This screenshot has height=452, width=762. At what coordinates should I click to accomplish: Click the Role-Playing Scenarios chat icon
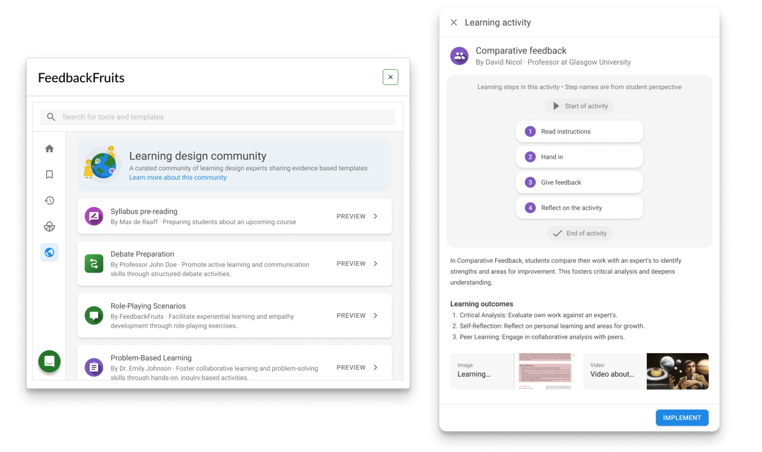(94, 315)
